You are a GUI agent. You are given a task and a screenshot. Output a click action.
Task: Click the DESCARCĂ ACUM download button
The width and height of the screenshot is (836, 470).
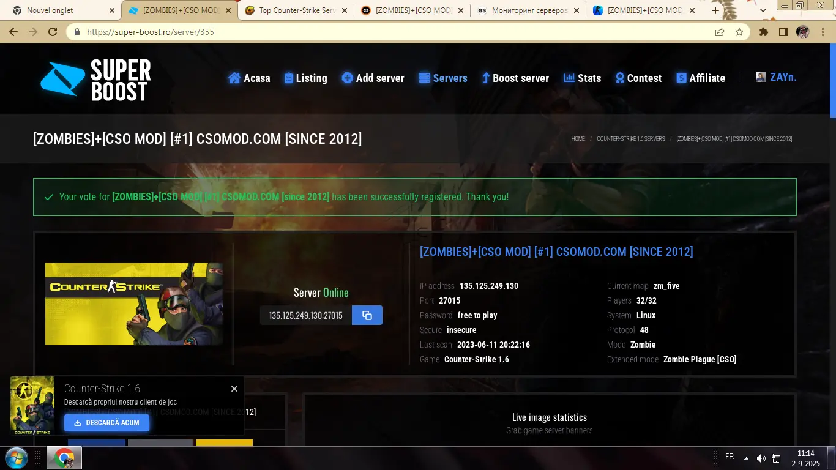tap(106, 423)
